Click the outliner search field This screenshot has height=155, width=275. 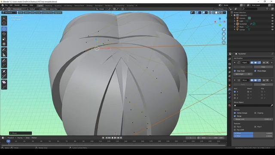coord(250,9)
